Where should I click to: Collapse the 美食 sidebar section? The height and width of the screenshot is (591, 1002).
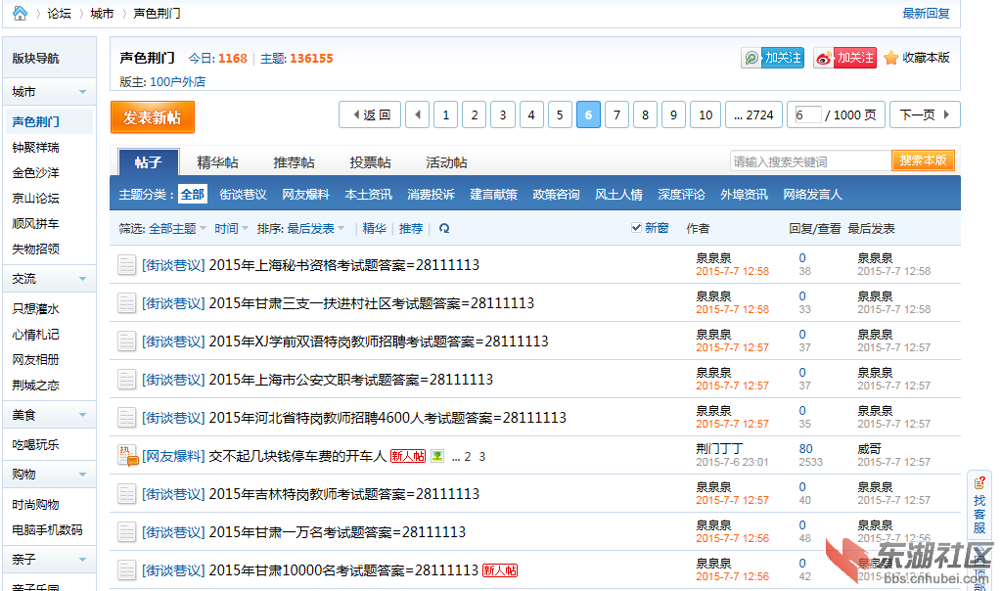[82, 415]
